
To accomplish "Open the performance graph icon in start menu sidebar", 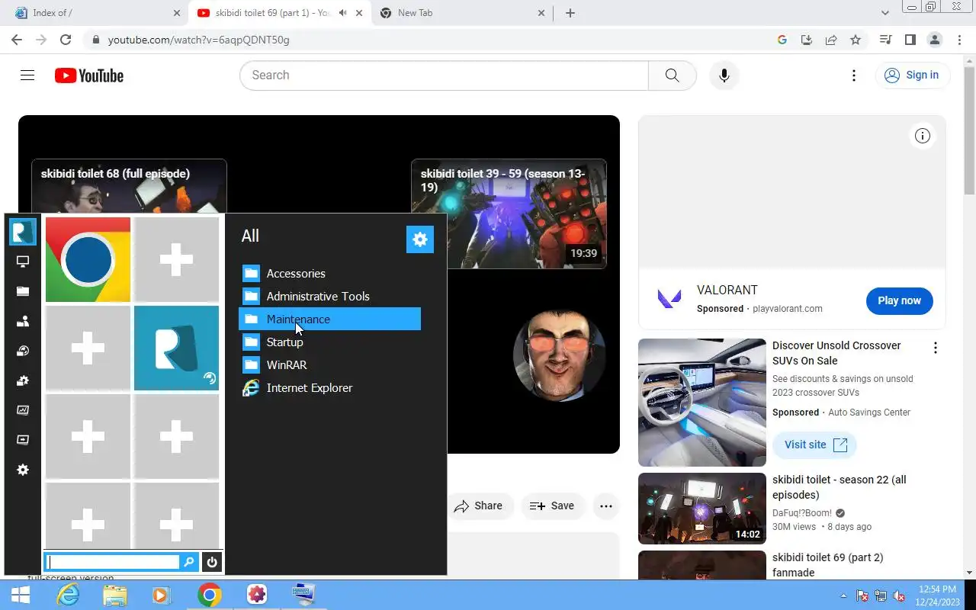I will coord(23,410).
